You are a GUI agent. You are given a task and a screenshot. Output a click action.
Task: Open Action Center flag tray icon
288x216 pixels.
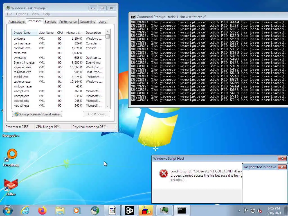[x=246, y=210]
